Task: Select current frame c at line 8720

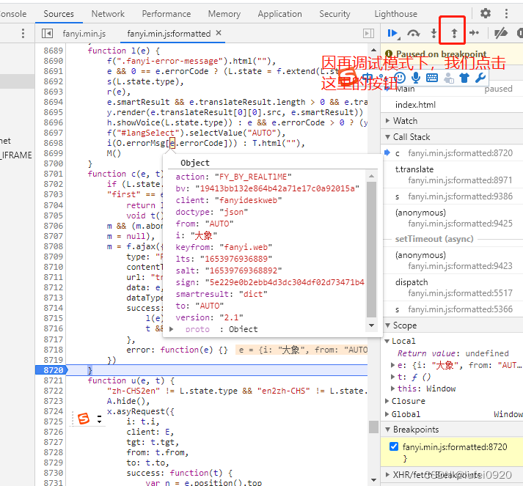Action: [x=453, y=153]
